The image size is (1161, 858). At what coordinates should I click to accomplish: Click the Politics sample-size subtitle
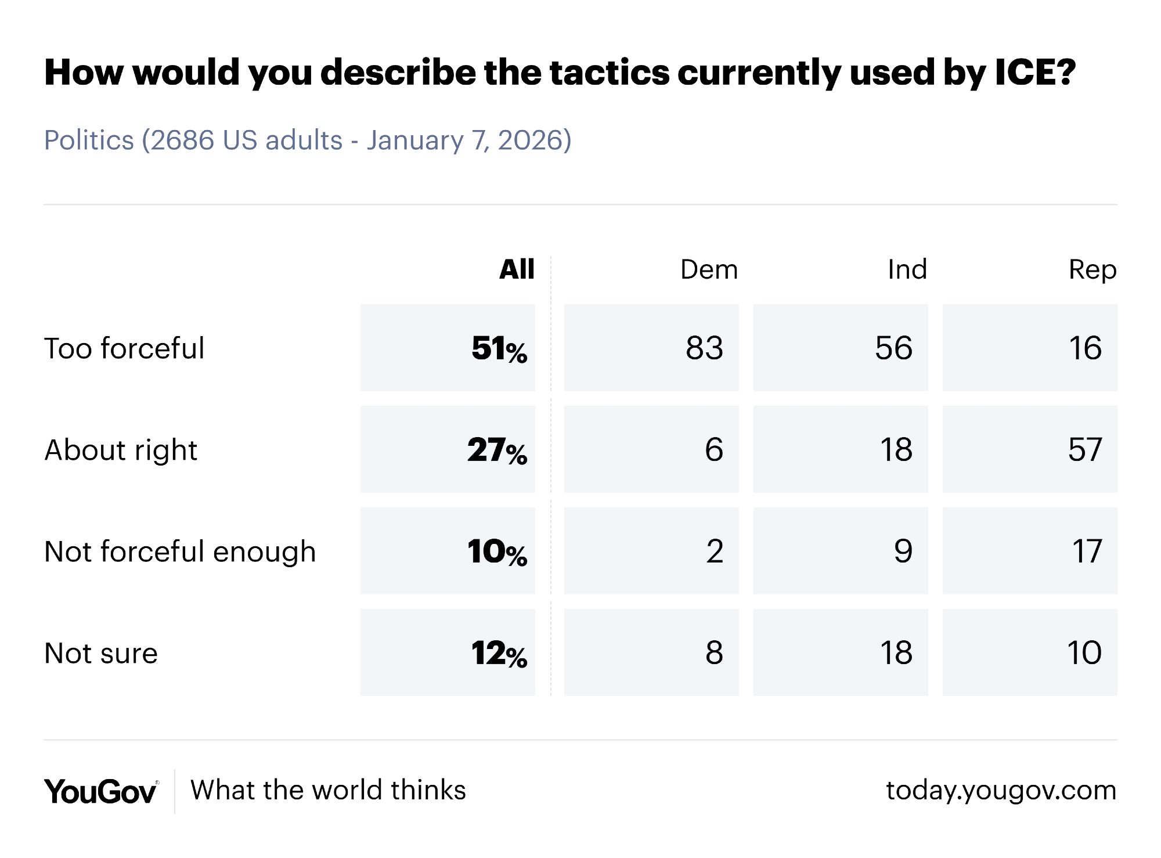point(308,140)
